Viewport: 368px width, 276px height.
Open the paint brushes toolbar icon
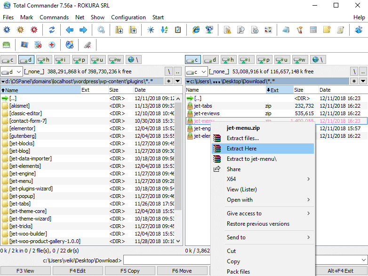pos(300,30)
